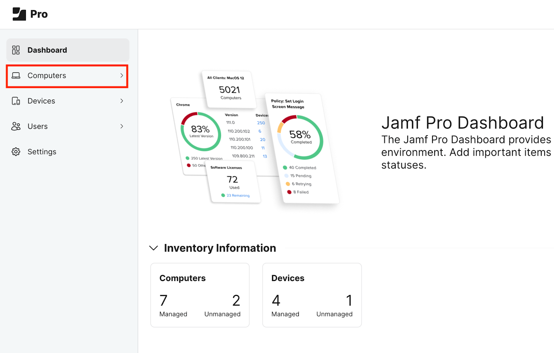The height and width of the screenshot is (353, 554).
Task: Click the 4 managed devices count
Action: click(276, 300)
